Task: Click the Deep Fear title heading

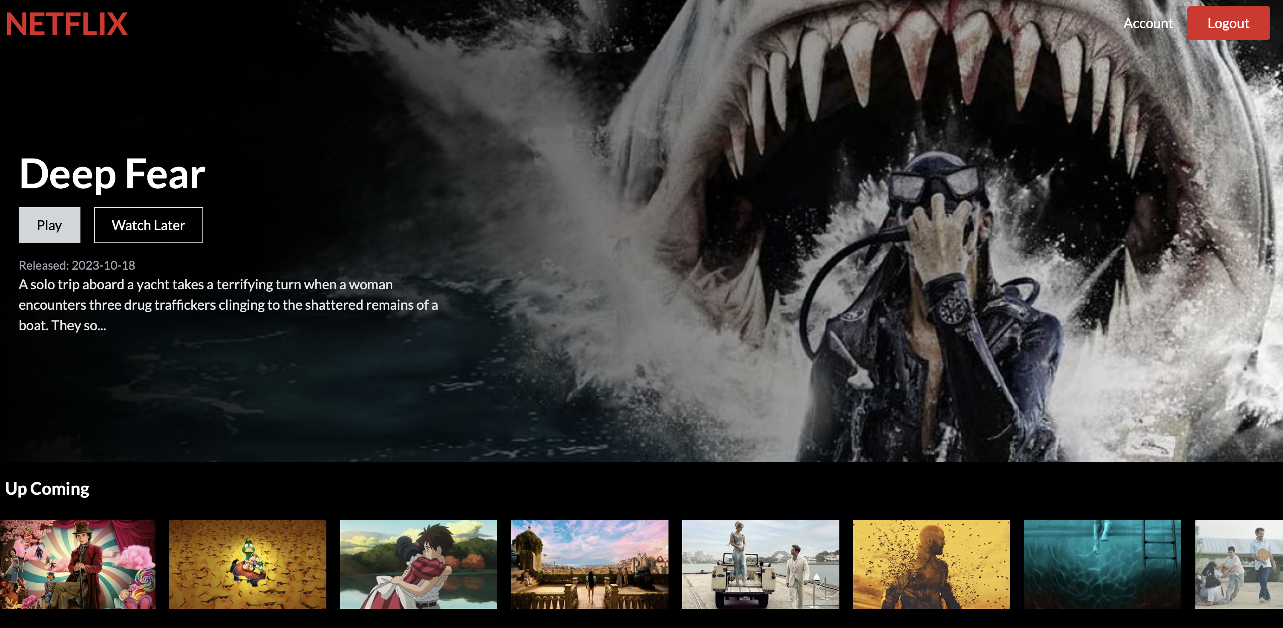Action: coord(112,174)
